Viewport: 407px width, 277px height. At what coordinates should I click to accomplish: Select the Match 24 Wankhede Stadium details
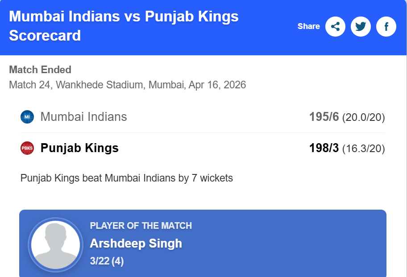(x=127, y=85)
